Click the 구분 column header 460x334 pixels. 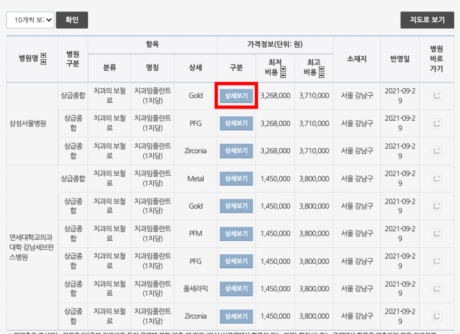(236, 68)
